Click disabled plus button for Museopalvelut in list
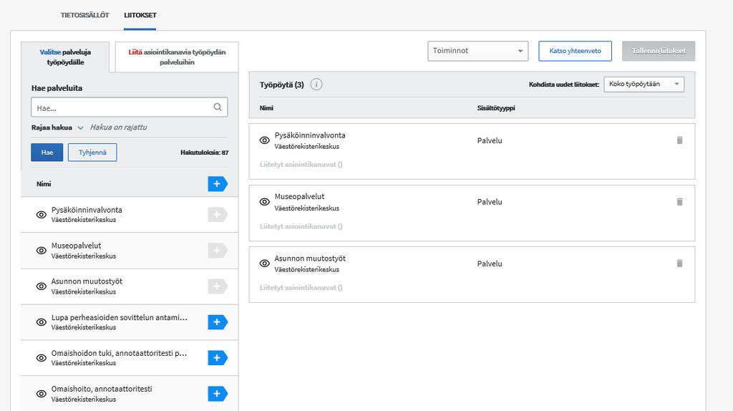This screenshot has height=411, width=733. 218,251
